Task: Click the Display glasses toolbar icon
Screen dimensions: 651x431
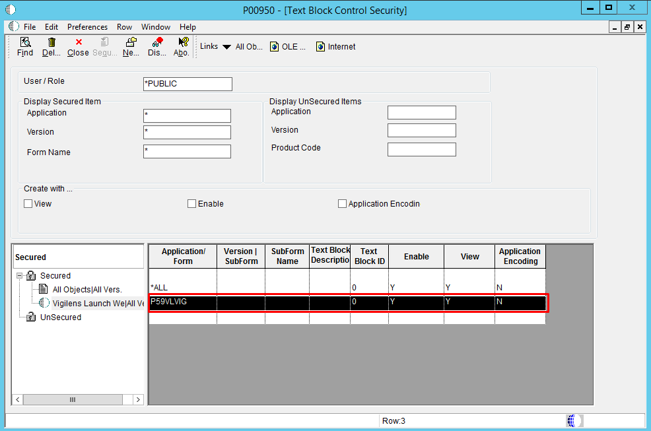Action: tap(156, 42)
